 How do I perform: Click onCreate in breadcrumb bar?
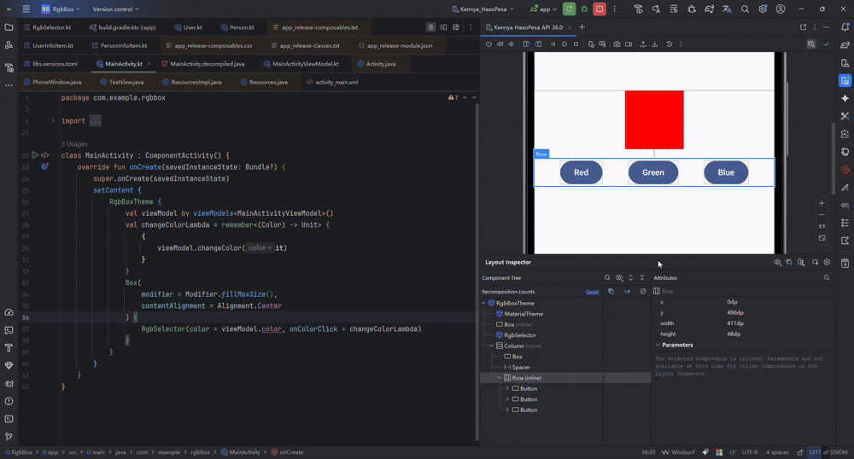coord(288,452)
